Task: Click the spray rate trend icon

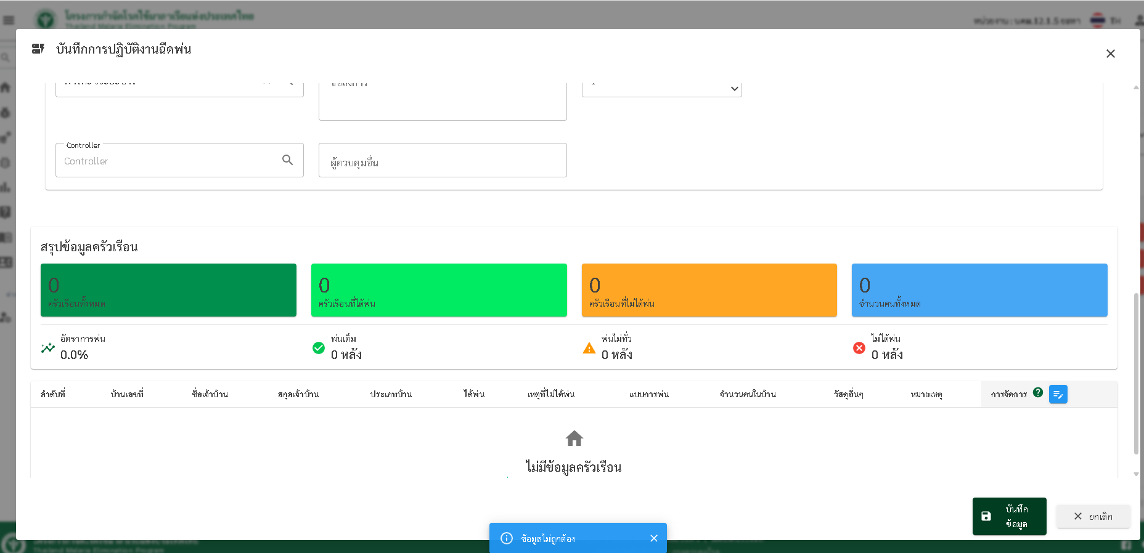Action: pyautogui.click(x=48, y=348)
